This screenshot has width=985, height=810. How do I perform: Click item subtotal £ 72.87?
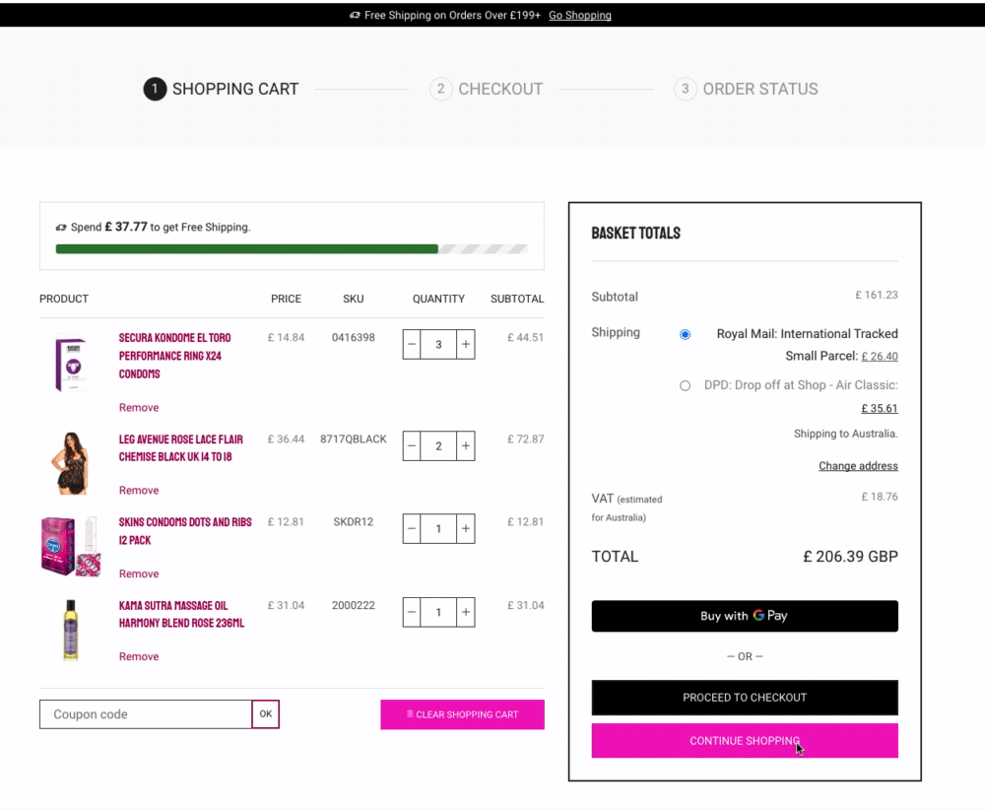pos(526,439)
